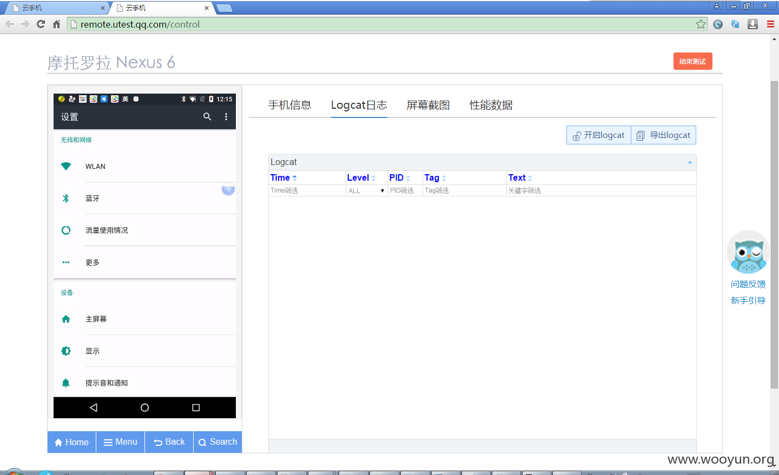
Task: Sort logcat by Level column
Action: coord(361,177)
